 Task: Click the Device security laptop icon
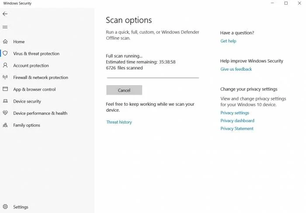click(x=5, y=101)
